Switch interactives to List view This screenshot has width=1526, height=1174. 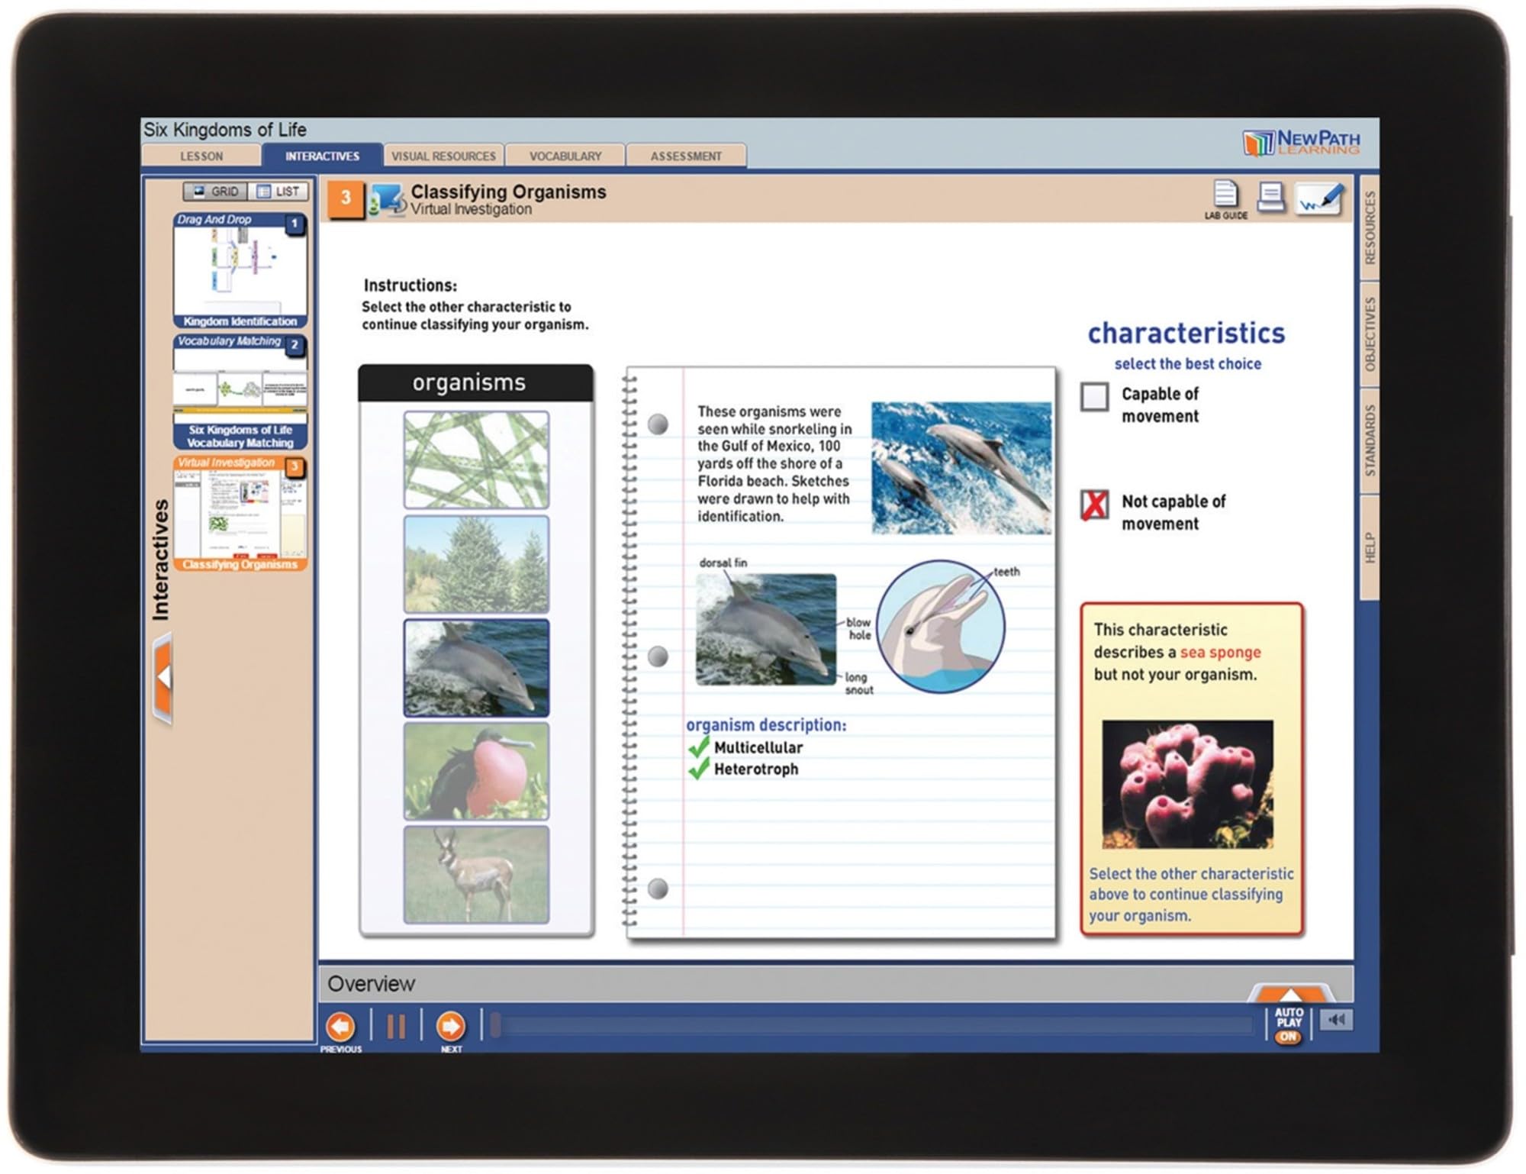coord(278,191)
